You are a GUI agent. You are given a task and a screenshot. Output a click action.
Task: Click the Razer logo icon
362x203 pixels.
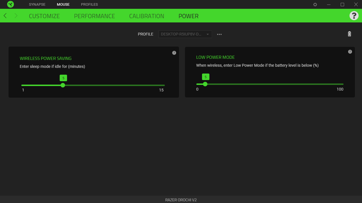point(11,5)
